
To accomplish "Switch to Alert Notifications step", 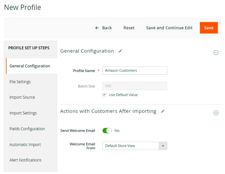I will point(25,160).
